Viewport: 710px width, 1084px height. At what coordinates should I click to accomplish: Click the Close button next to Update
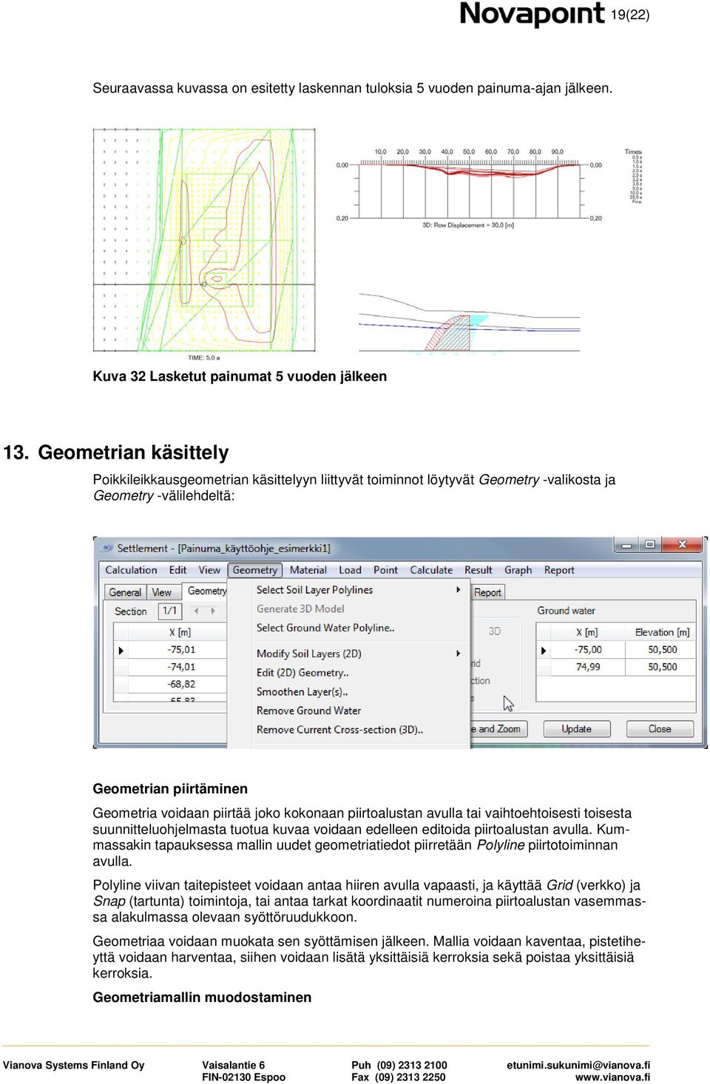point(660,729)
